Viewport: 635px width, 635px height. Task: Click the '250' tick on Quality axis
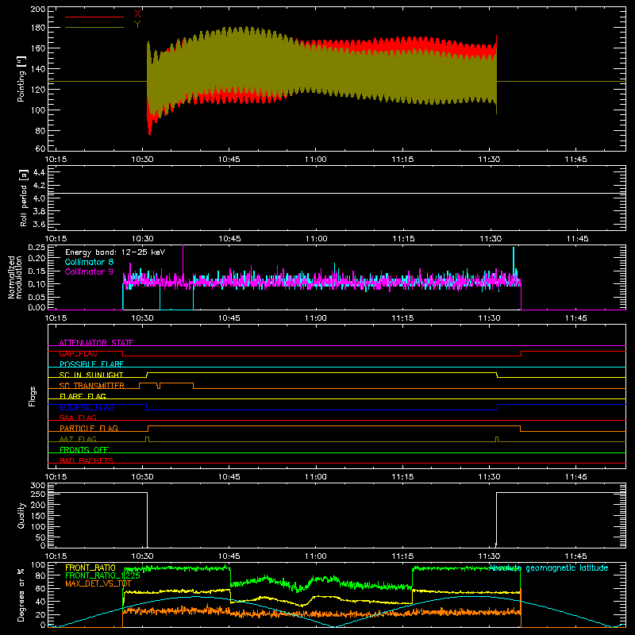tap(37, 495)
